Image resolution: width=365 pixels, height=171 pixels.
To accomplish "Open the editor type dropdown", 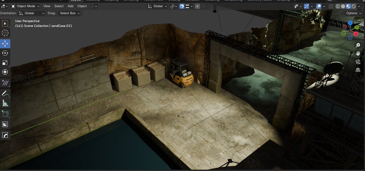I will (4, 6).
